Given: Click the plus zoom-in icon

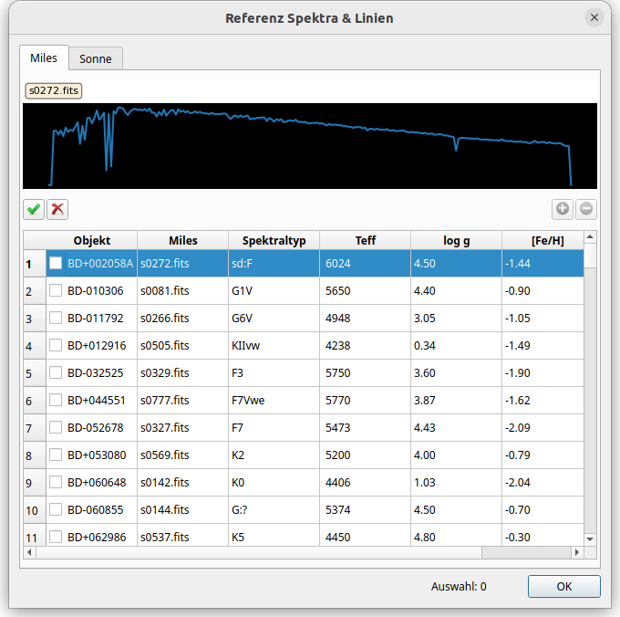Looking at the screenshot, I should pyautogui.click(x=563, y=209).
